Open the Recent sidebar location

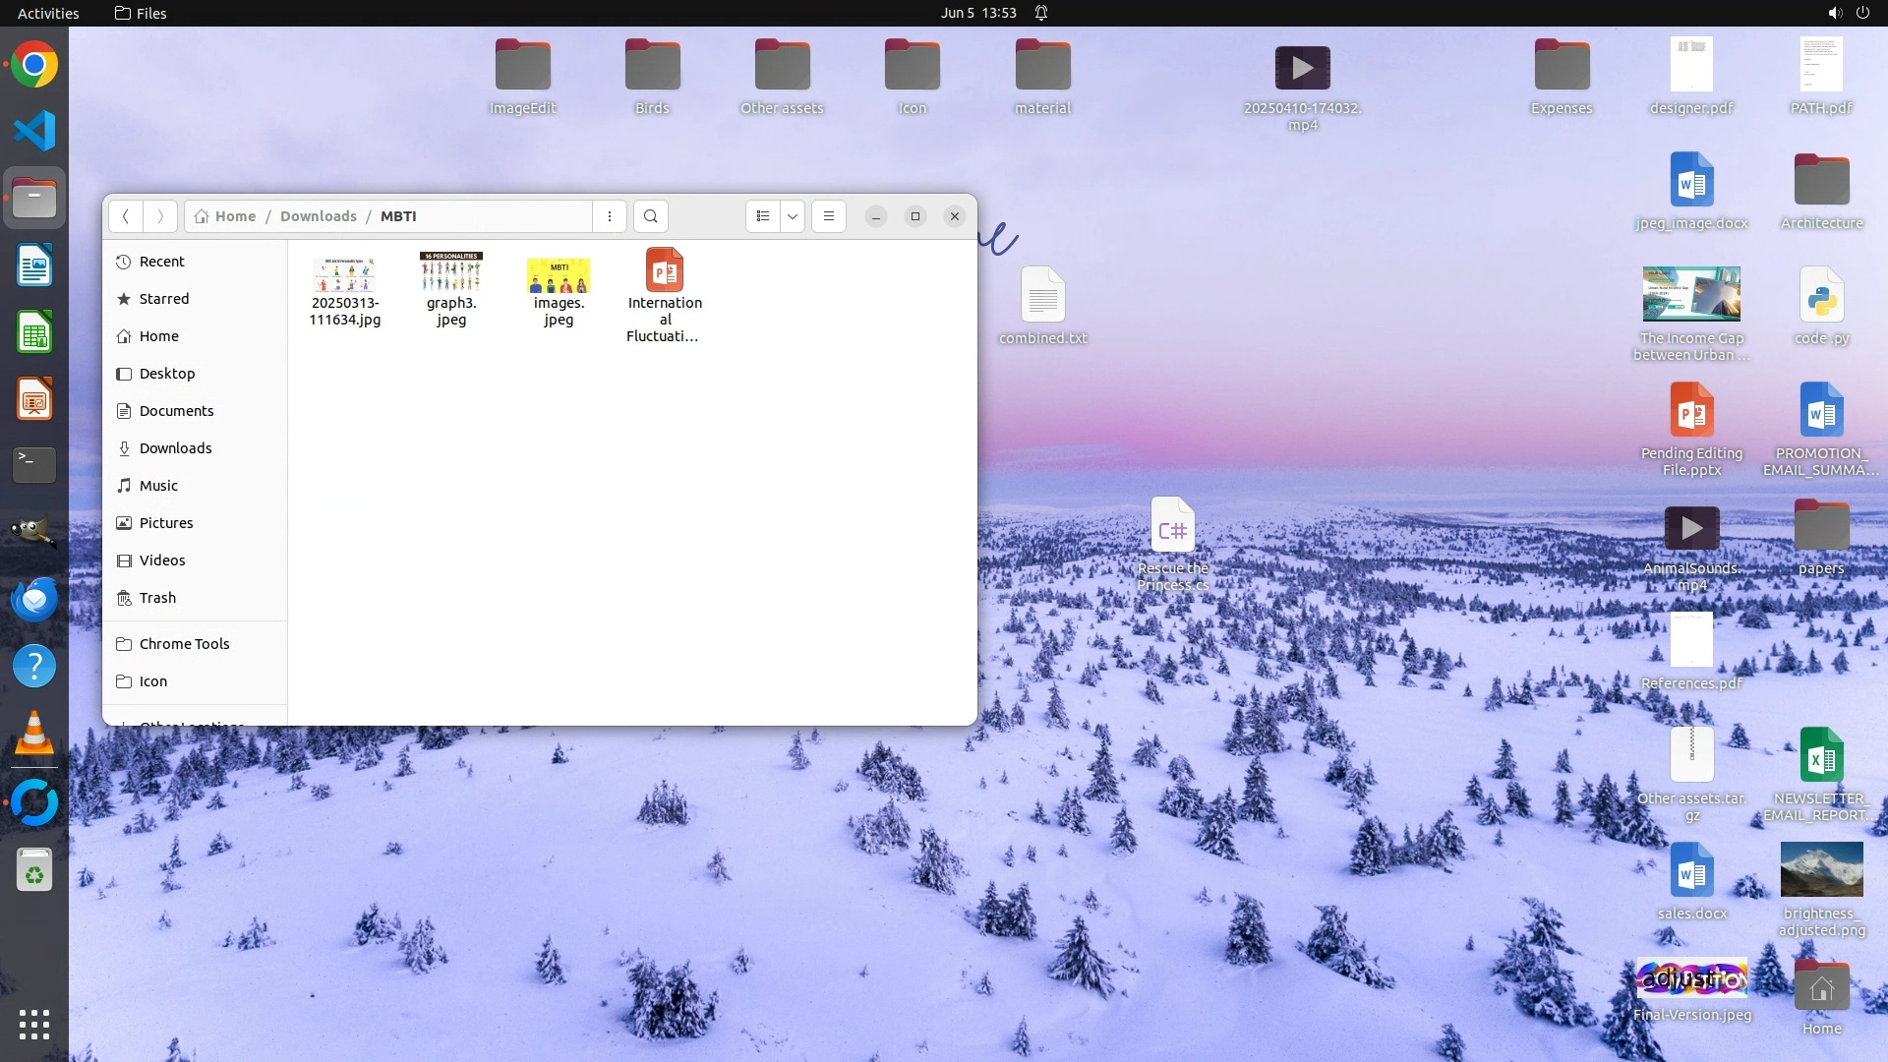161,262
